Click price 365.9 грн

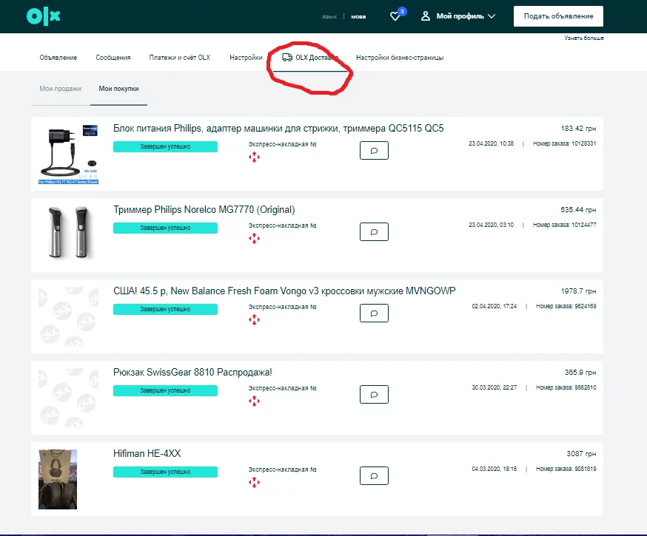tap(580, 373)
